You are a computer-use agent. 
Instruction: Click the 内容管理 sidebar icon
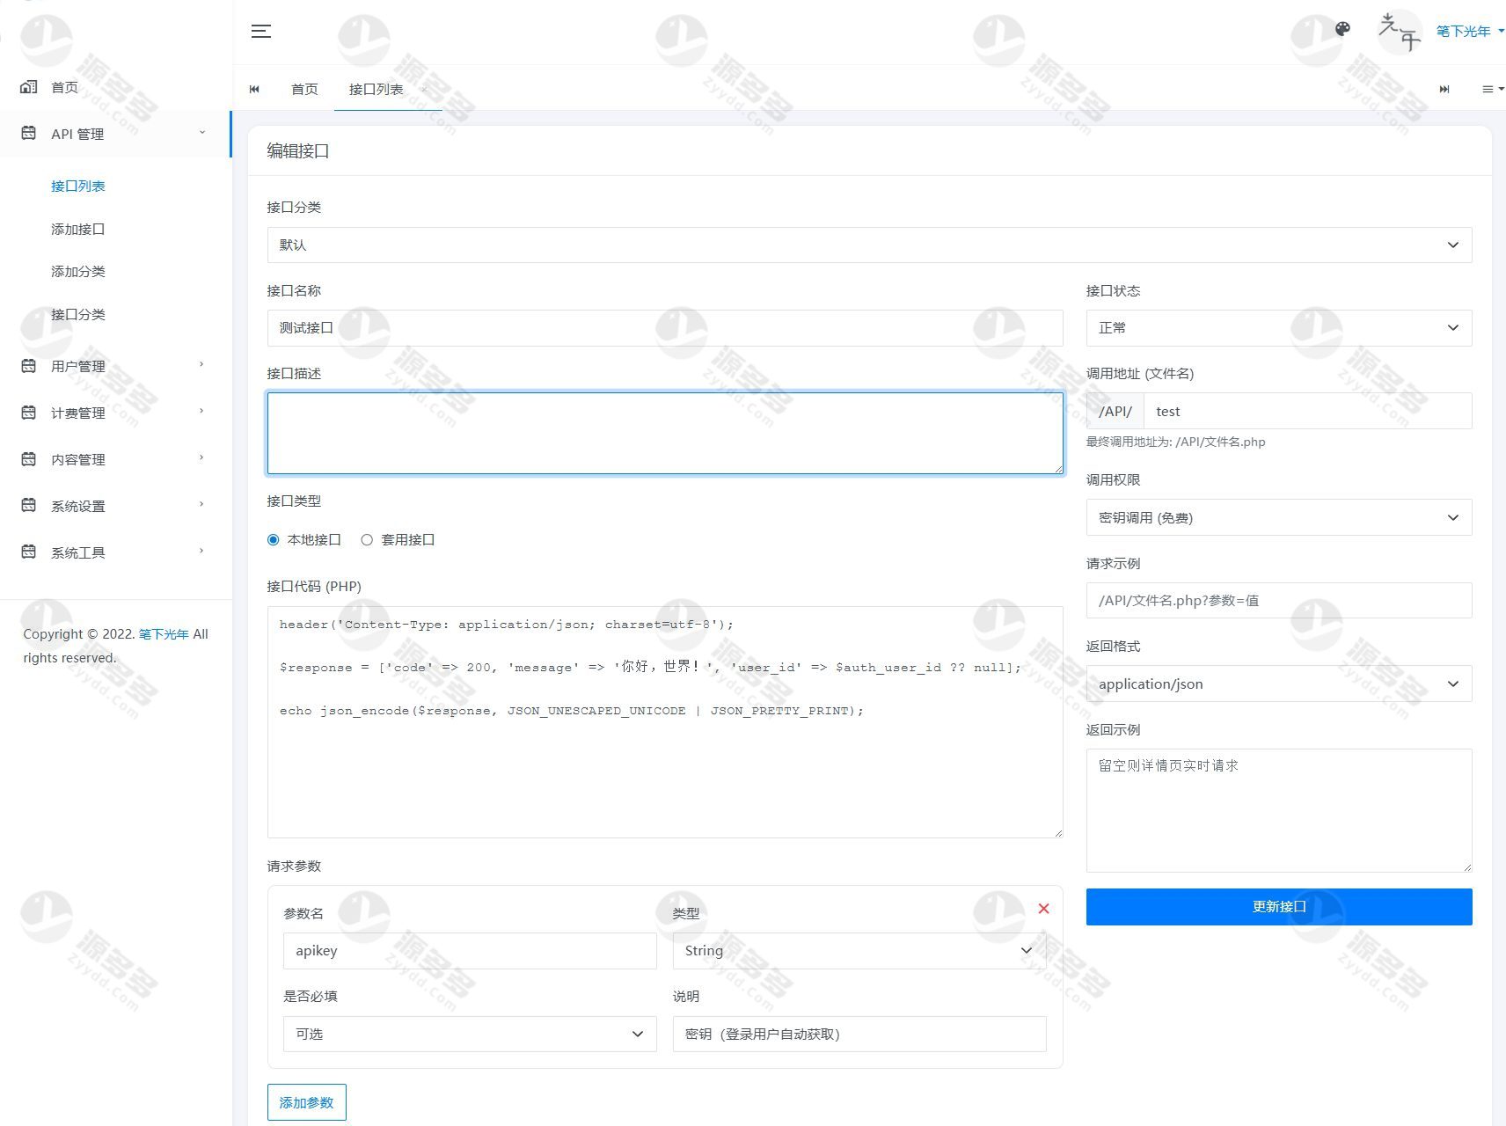pos(28,459)
